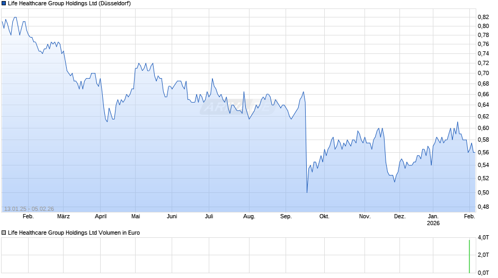Click the chart title Life Healthcare Group Holdings Ltd (Düsseldorf)

(x=69, y=4)
